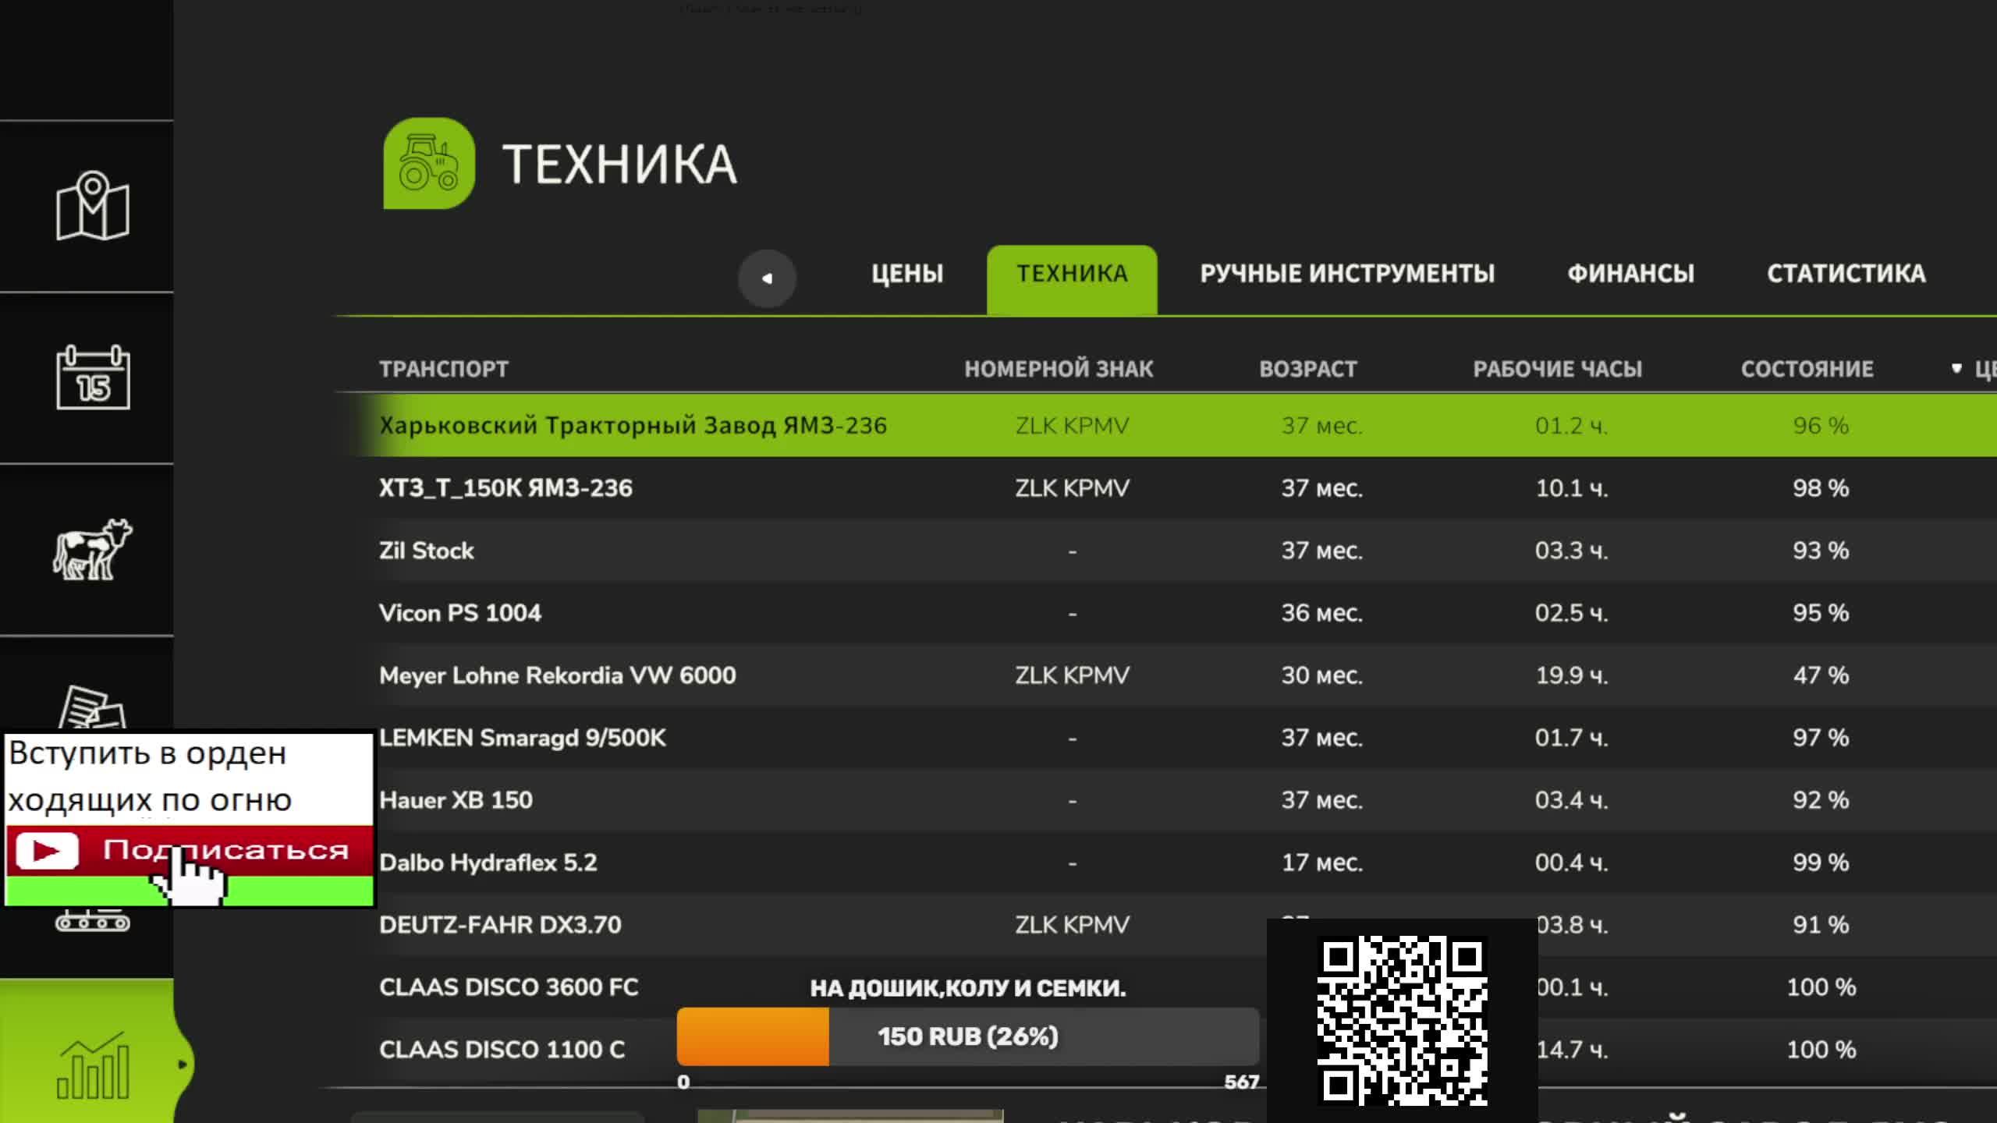Sort by Рабочие часы column header

tap(1558, 369)
